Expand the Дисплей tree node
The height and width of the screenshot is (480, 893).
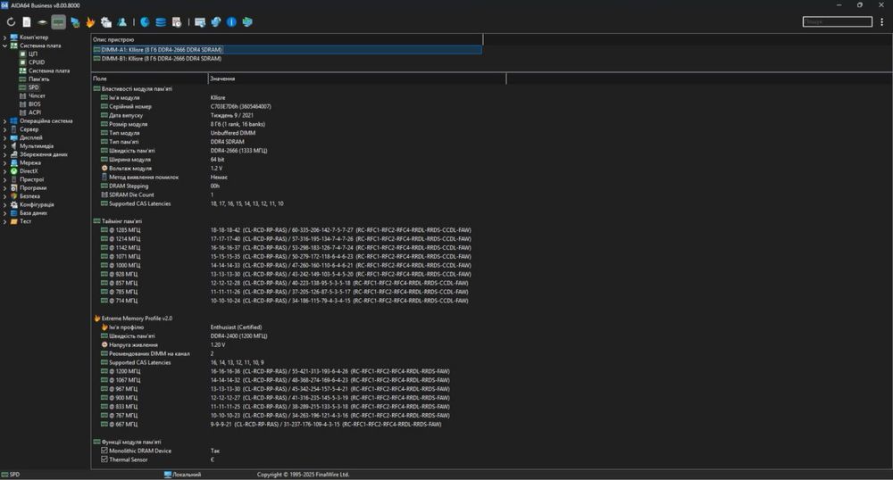[x=5, y=137]
